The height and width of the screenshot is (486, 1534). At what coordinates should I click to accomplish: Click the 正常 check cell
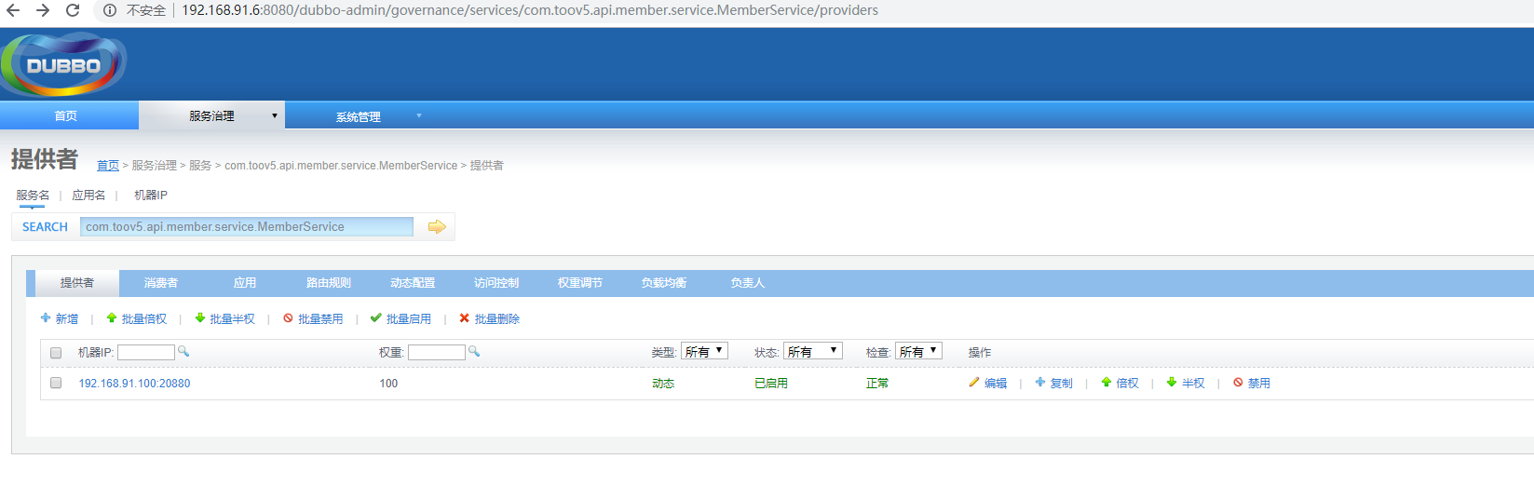click(877, 384)
